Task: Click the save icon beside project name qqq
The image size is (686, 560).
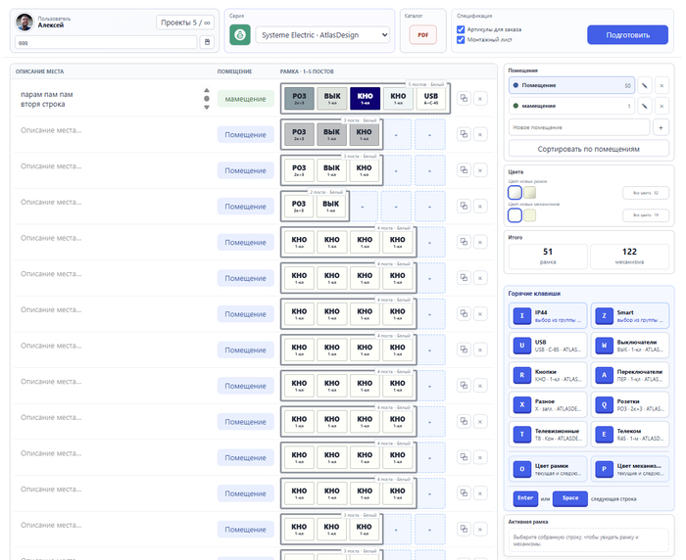Action: (207, 42)
